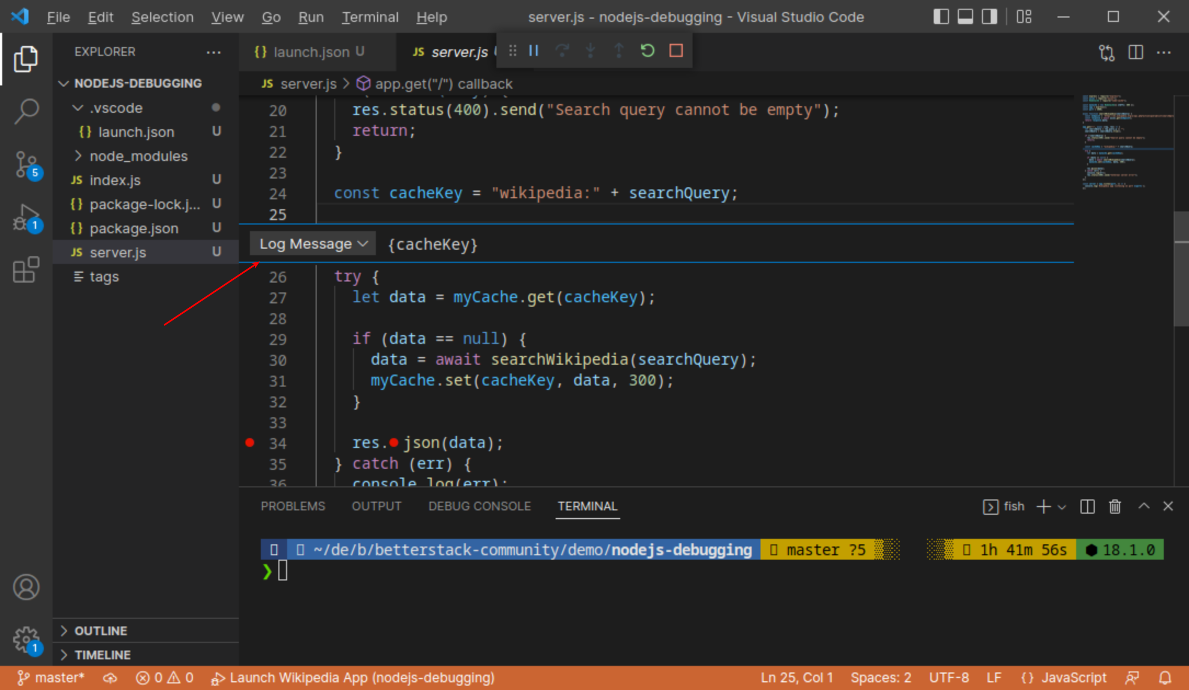Click the Step Out debug button
Image resolution: width=1189 pixels, height=690 pixels.
[619, 51]
